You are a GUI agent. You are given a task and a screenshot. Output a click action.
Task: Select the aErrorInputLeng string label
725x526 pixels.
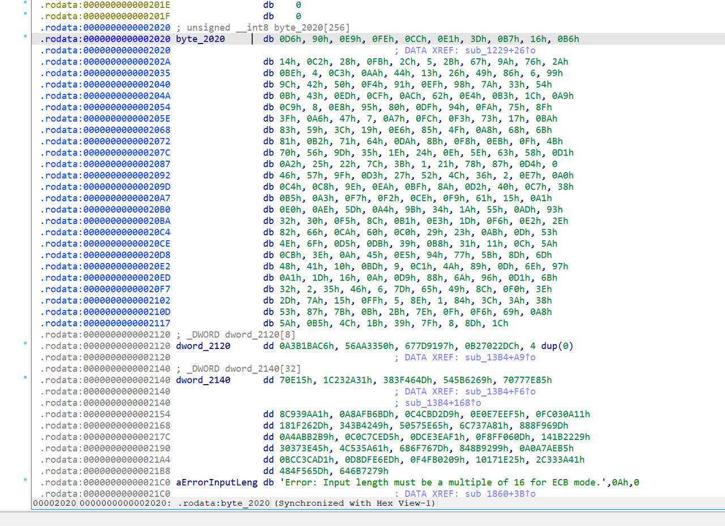click(217, 482)
